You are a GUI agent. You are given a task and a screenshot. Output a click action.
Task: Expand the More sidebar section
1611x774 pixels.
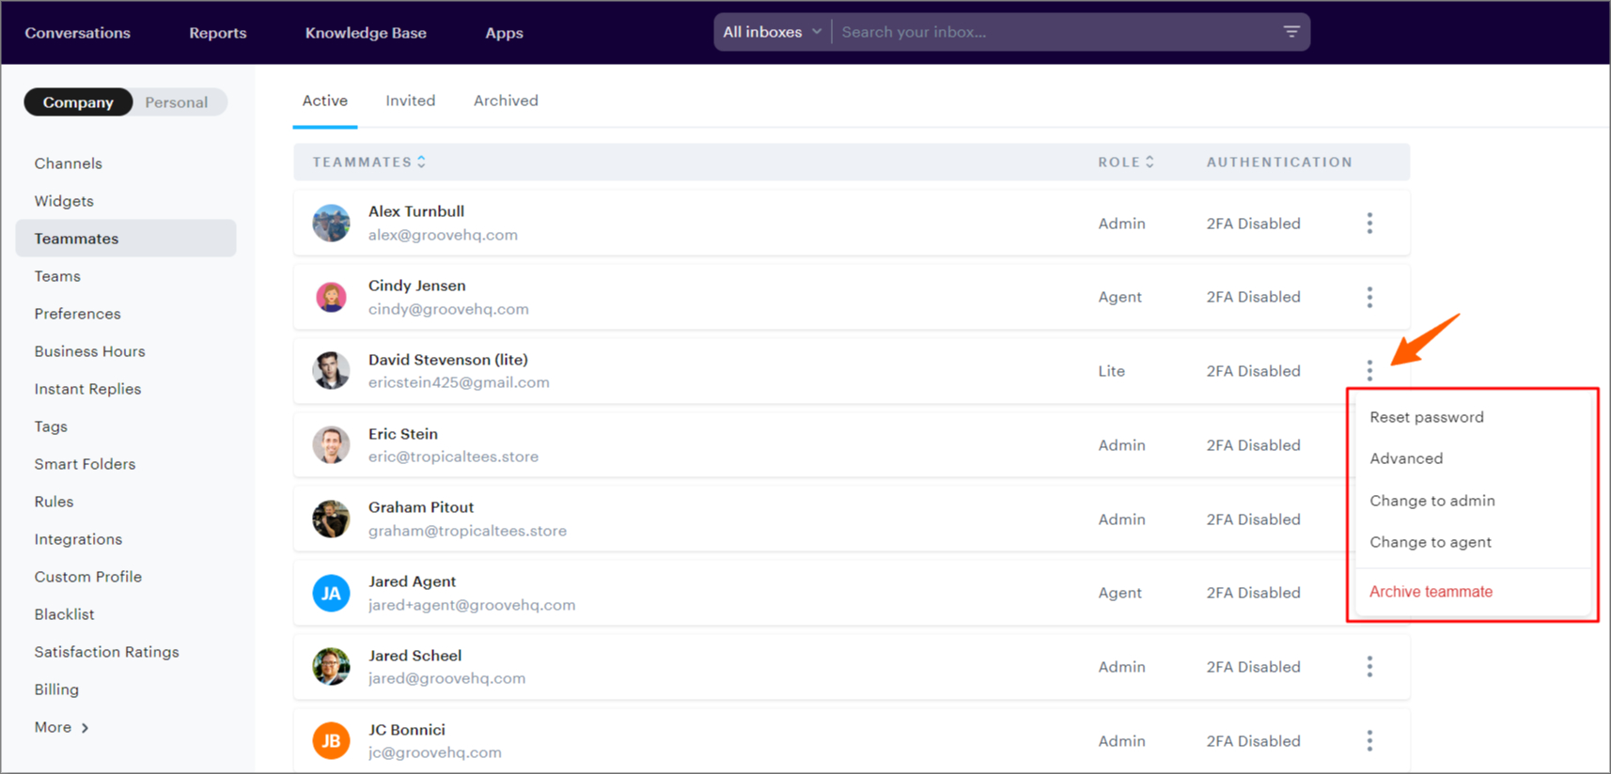[x=62, y=727]
